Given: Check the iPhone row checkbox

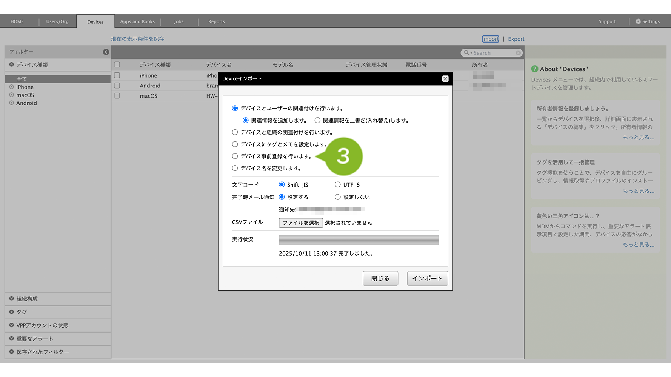Looking at the screenshot, I should (x=117, y=75).
